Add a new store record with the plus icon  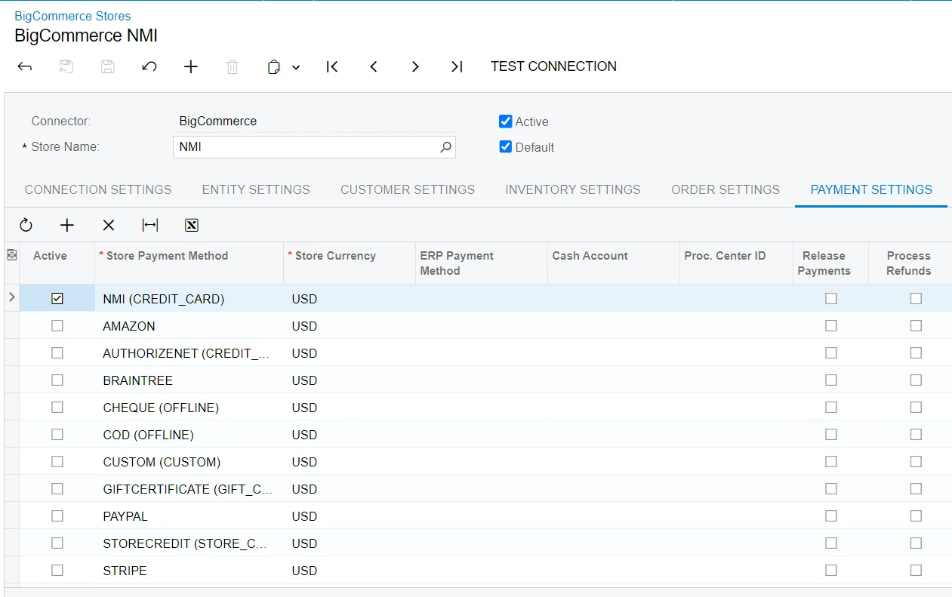click(191, 66)
